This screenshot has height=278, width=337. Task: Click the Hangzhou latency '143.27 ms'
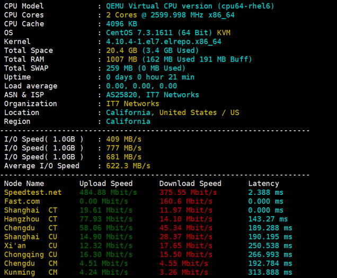coord(268,219)
